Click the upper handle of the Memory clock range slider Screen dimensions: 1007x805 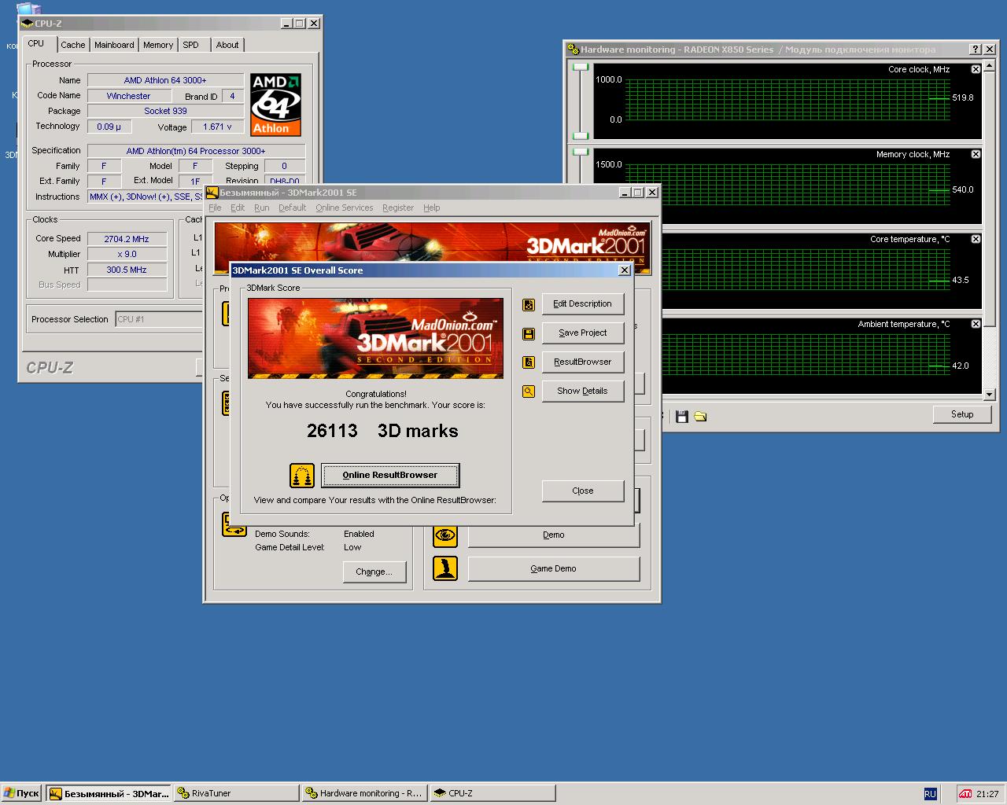[581, 153]
